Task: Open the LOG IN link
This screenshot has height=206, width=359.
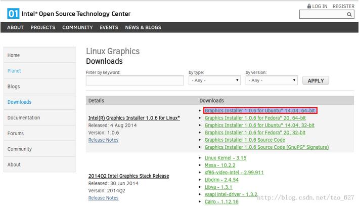Action: (x=320, y=7)
